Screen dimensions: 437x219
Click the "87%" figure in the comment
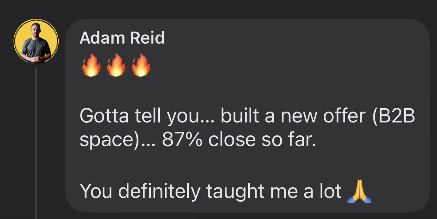pos(183,140)
